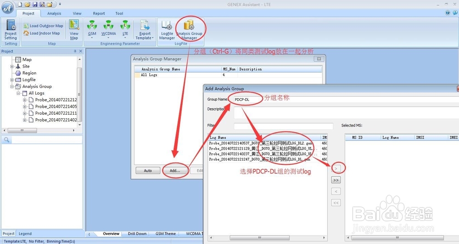Screen dimensions: 459x244
Task: Select log Probe_20140722140237 row
Action: 268,154
